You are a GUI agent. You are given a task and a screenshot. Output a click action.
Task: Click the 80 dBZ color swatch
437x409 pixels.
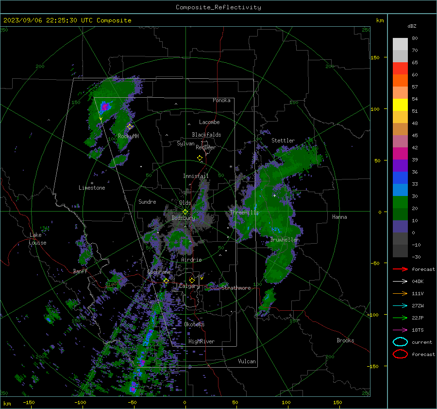[x=400, y=44]
